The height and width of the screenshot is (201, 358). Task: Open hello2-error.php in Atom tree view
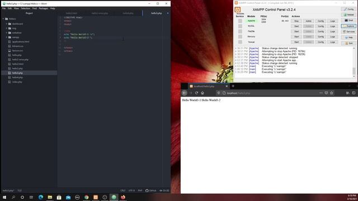(x=20, y=60)
